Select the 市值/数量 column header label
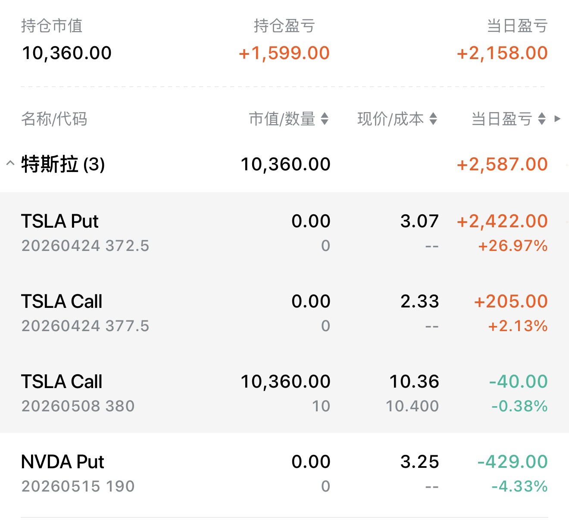The width and height of the screenshot is (569, 520). (x=282, y=119)
